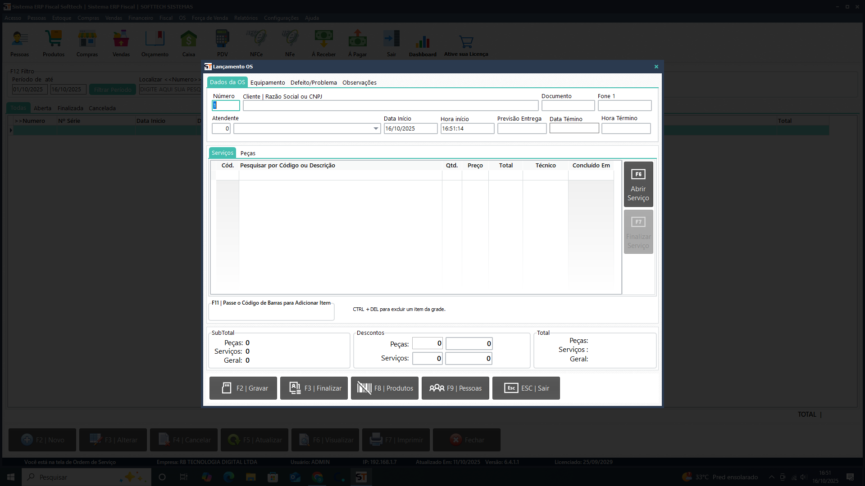The height and width of the screenshot is (486, 865).
Task: Expand the Atendente dropdown list
Action: coord(376,129)
